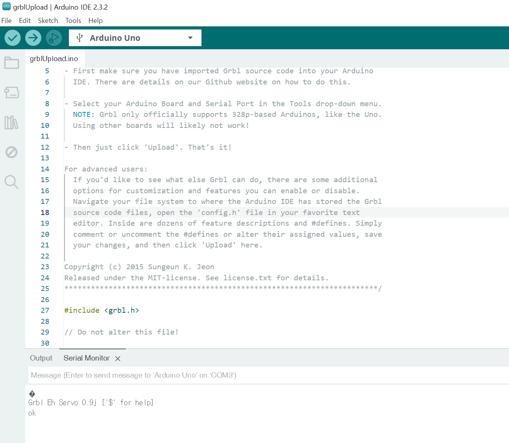Click the 'Copyright (c) 2015 Sungeun K. Jeon' line
The image size is (509, 443).
pyautogui.click(x=139, y=267)
